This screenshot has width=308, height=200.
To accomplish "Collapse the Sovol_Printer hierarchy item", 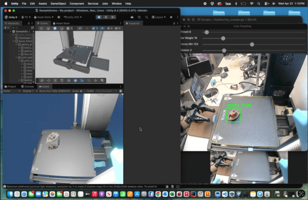I will tap(14, 41).
